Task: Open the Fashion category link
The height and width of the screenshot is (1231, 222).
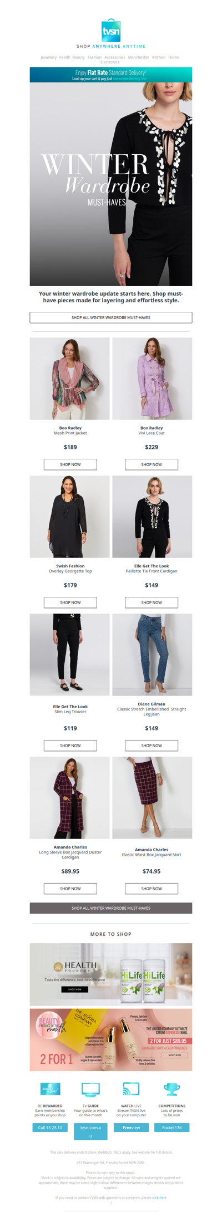Action: click(94, 57)
